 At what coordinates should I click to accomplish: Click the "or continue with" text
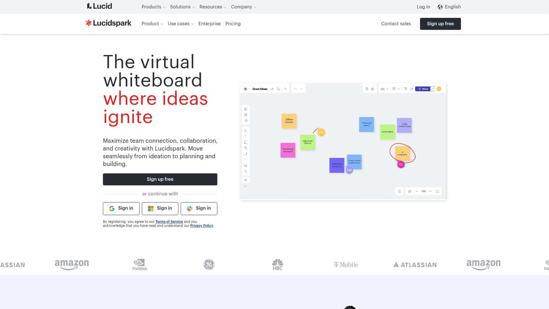pyautogui.click(x=160, y=194)
